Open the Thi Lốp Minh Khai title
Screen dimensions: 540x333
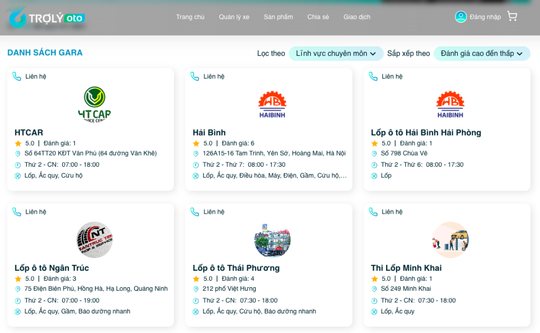pos(406,268)
